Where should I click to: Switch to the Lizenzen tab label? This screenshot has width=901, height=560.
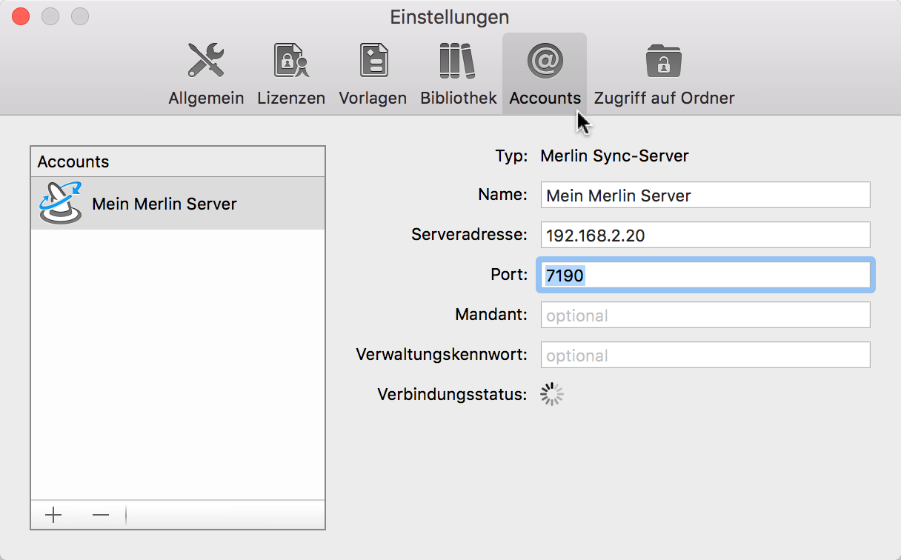291,98
